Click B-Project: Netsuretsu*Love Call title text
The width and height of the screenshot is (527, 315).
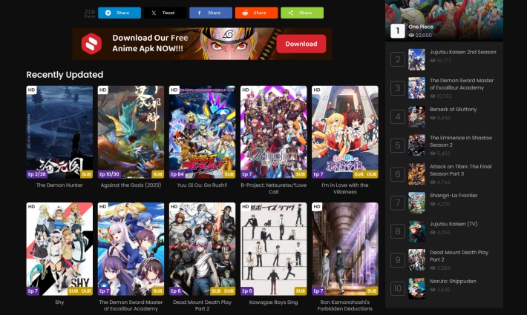point(274,188)
